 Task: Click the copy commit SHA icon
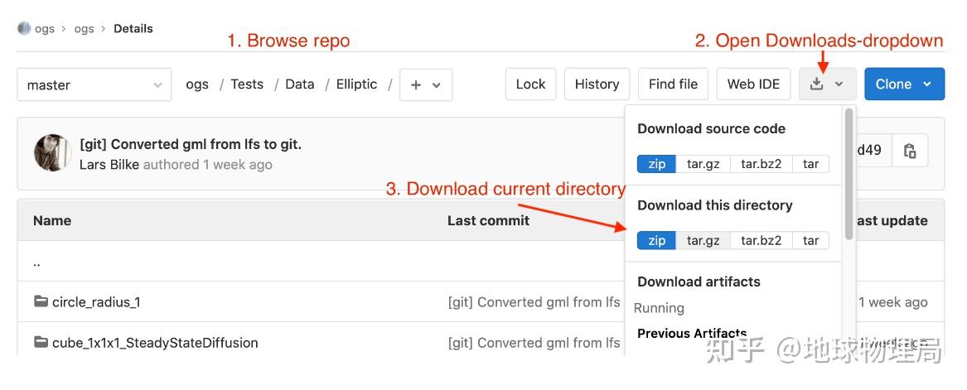point(910,151)
